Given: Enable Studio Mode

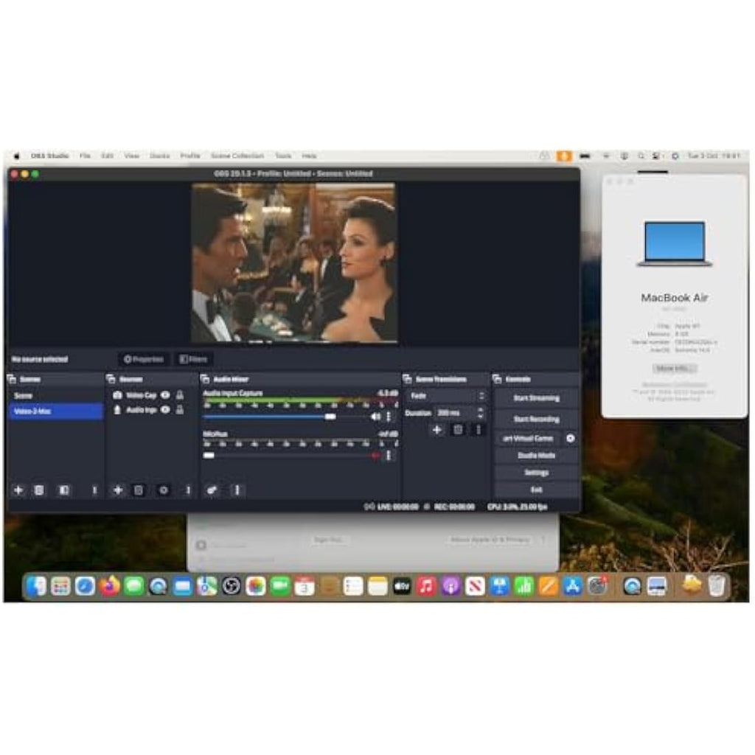Looking at the screenshot, I should pyautogui.click(x=537, y=456).
